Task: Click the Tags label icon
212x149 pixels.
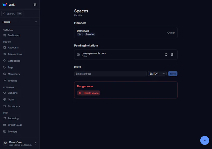Action: coord(5,67)
